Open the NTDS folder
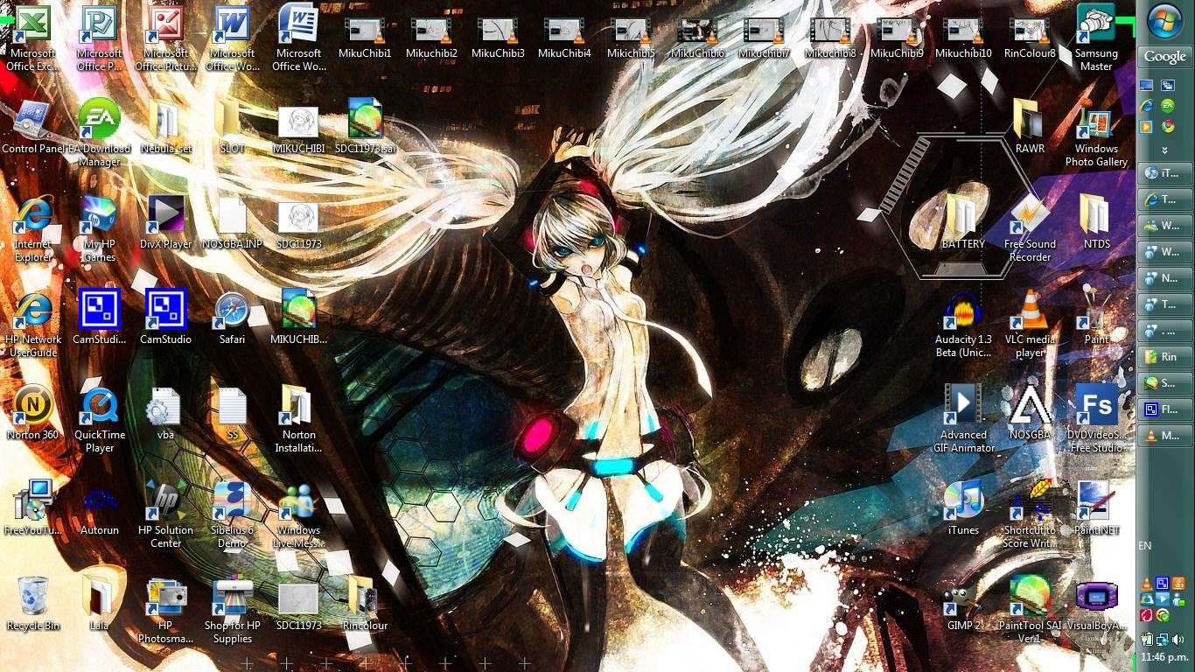Screen dimensions: 1195x672 coord(1096,223)
